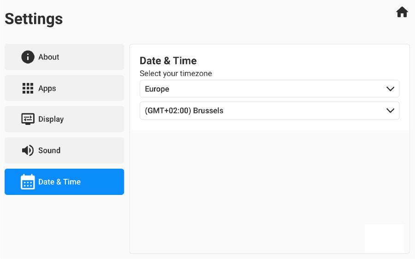415x259 pixels.
Task: Open the Europe region dropdown
Action: 269,89
